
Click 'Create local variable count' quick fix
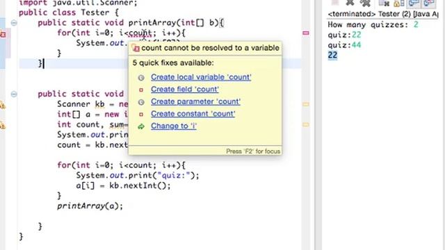pyautogui.click(x=201, y=77)
